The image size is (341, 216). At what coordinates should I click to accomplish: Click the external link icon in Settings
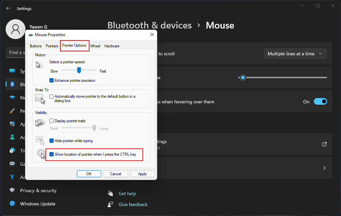[324, 144]
